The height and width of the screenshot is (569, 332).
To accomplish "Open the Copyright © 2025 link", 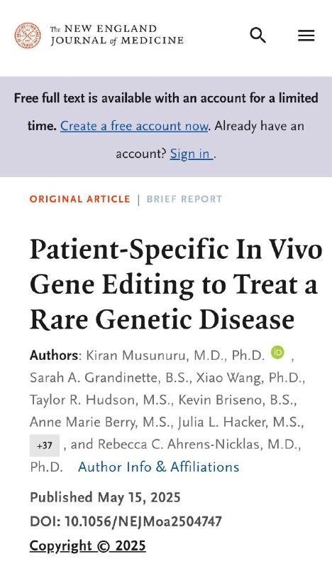I will 88,546.
